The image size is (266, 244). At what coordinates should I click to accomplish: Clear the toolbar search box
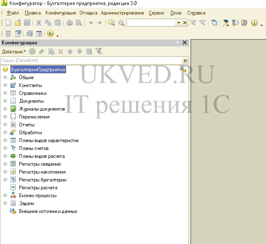(185, 23)
